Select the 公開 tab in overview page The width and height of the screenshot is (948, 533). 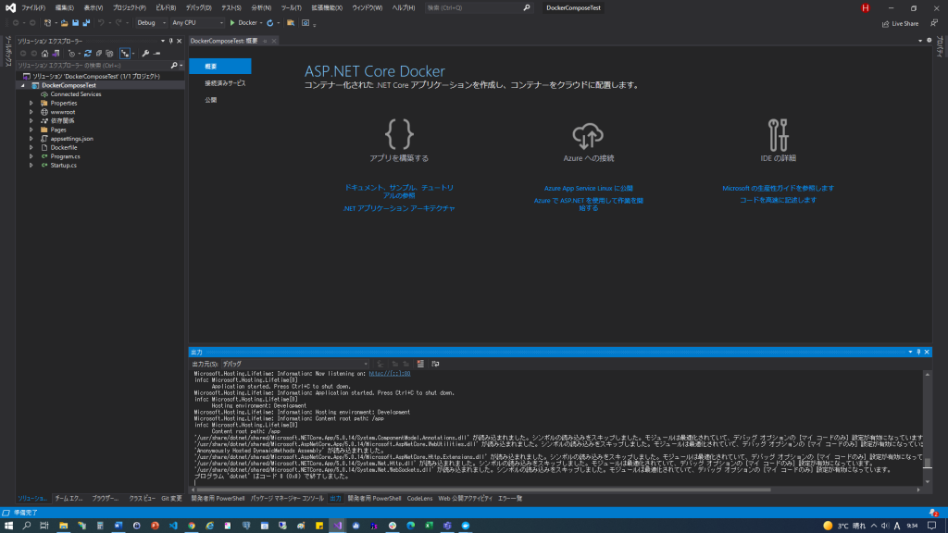tap(210, 100)
